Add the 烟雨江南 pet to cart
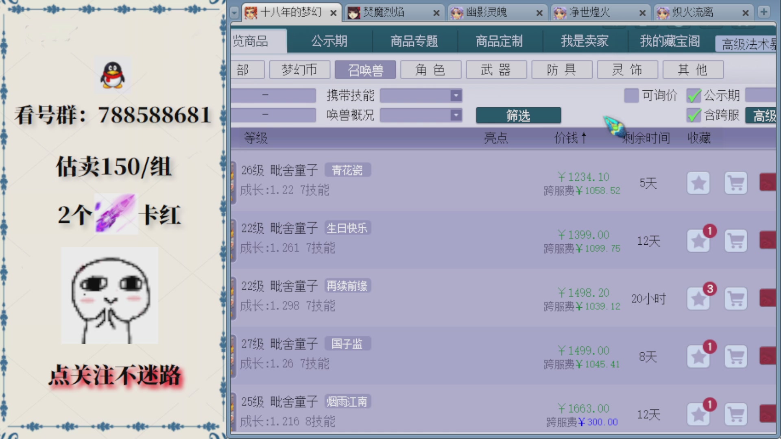781x439 pixels. [x=736, y=415]
